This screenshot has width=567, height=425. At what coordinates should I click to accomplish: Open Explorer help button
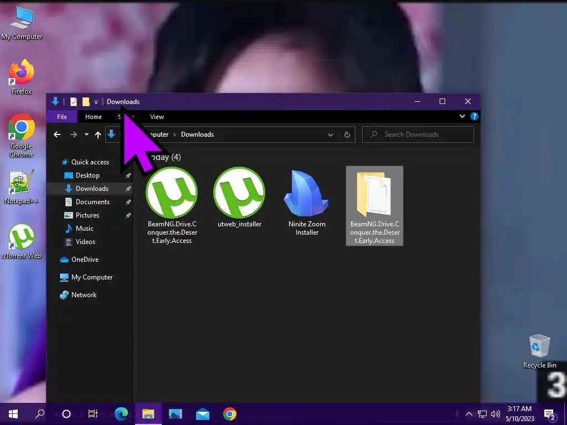474,116
